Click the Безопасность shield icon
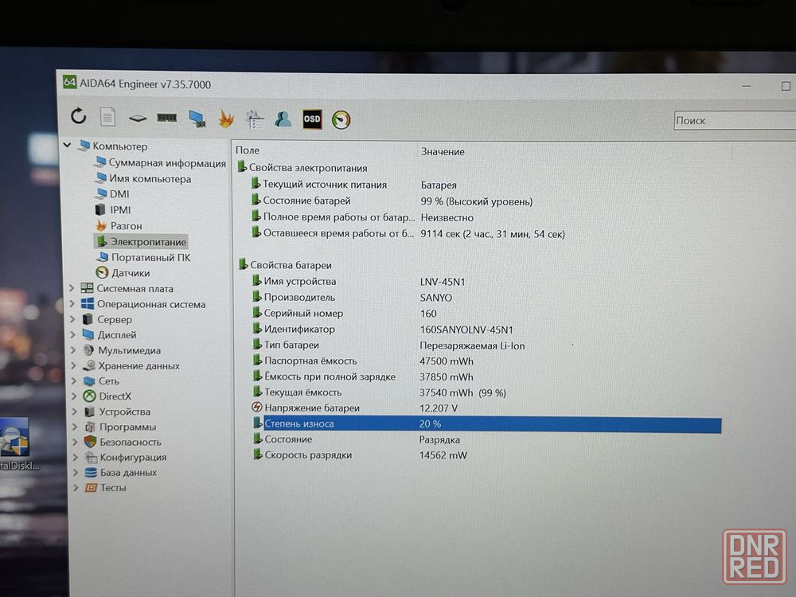Image resolution: width=796 pixels, height=597 pixels. [x=91, y=442]
